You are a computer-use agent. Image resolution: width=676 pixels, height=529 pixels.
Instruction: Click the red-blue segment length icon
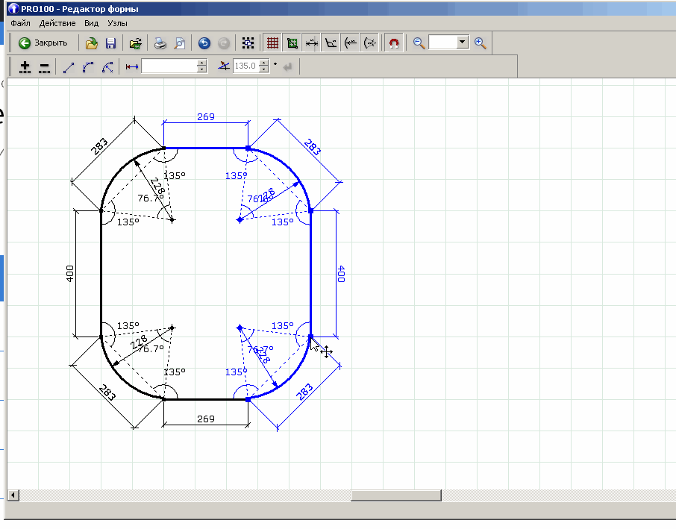pos(132,67)
